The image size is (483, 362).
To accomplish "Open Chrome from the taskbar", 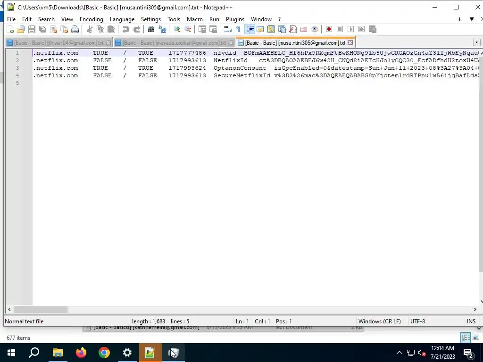I will [104, 353].
